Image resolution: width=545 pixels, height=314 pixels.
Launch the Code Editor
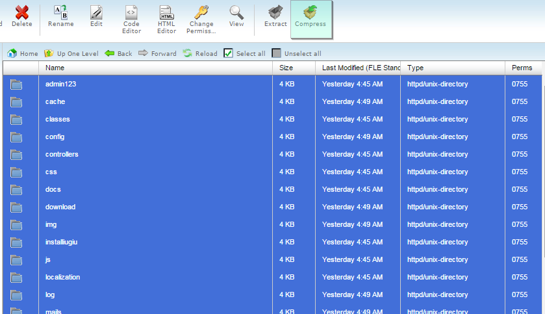[x=131, y=13]
